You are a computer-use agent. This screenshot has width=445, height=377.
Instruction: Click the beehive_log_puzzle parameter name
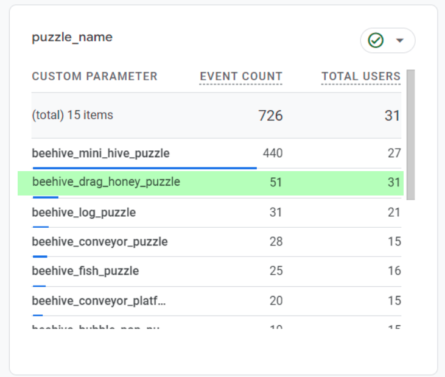point(83,213)
